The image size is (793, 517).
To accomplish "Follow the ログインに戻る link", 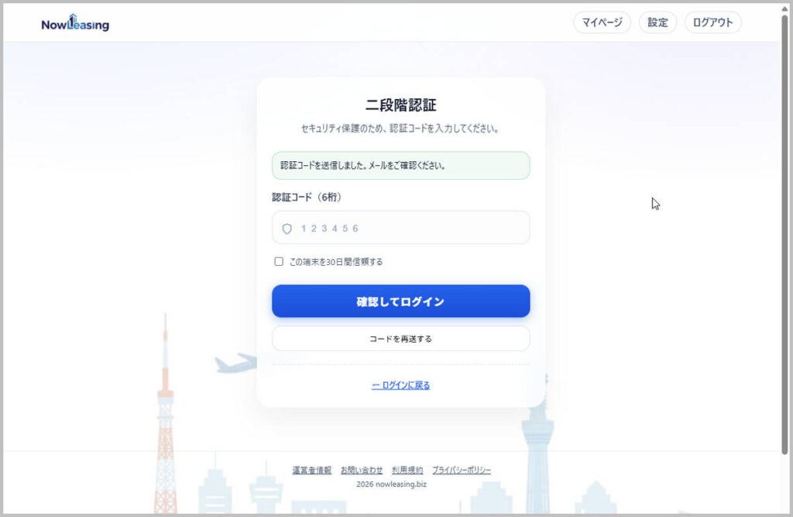I will (x=400, y=384).
